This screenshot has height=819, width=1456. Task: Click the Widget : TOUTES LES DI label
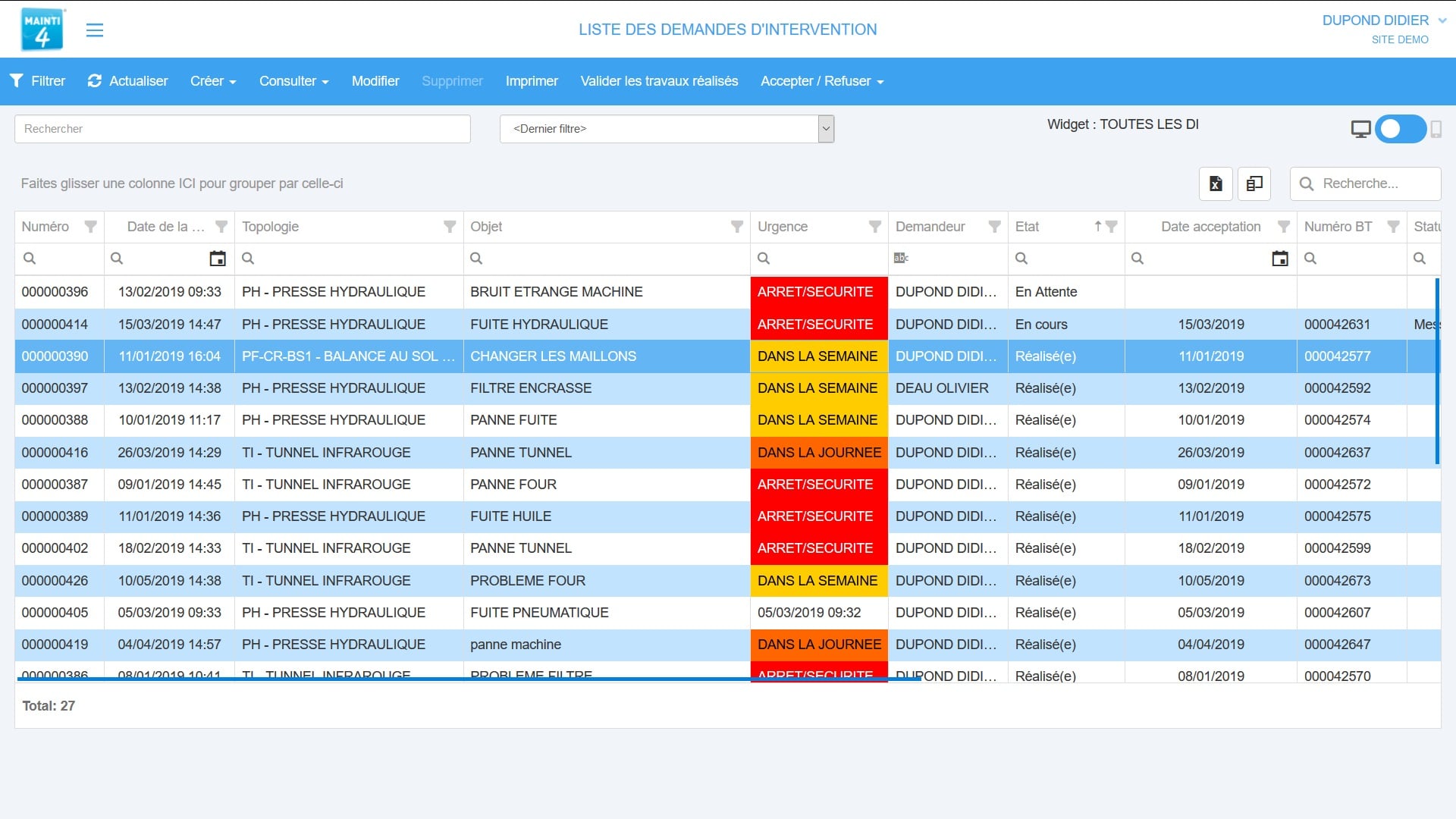coord(1123,124)
